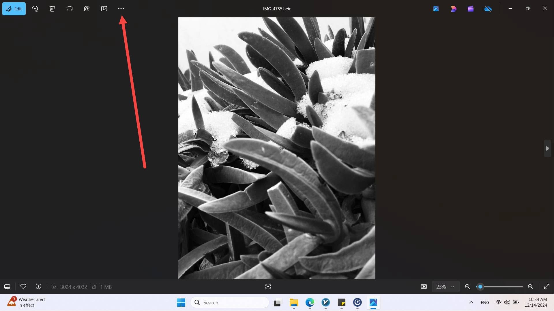Open the taskbar Search field
The width and height of the screenshot is (554, 311).
tap(230, 302)
